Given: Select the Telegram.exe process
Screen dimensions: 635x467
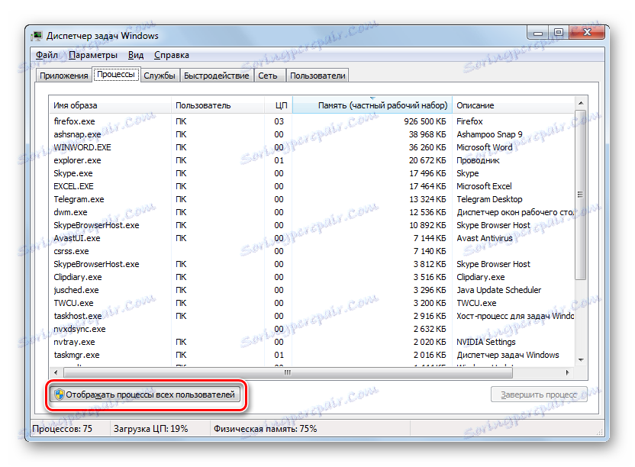Looking at the screenshot, I should (x=312, y=199).
